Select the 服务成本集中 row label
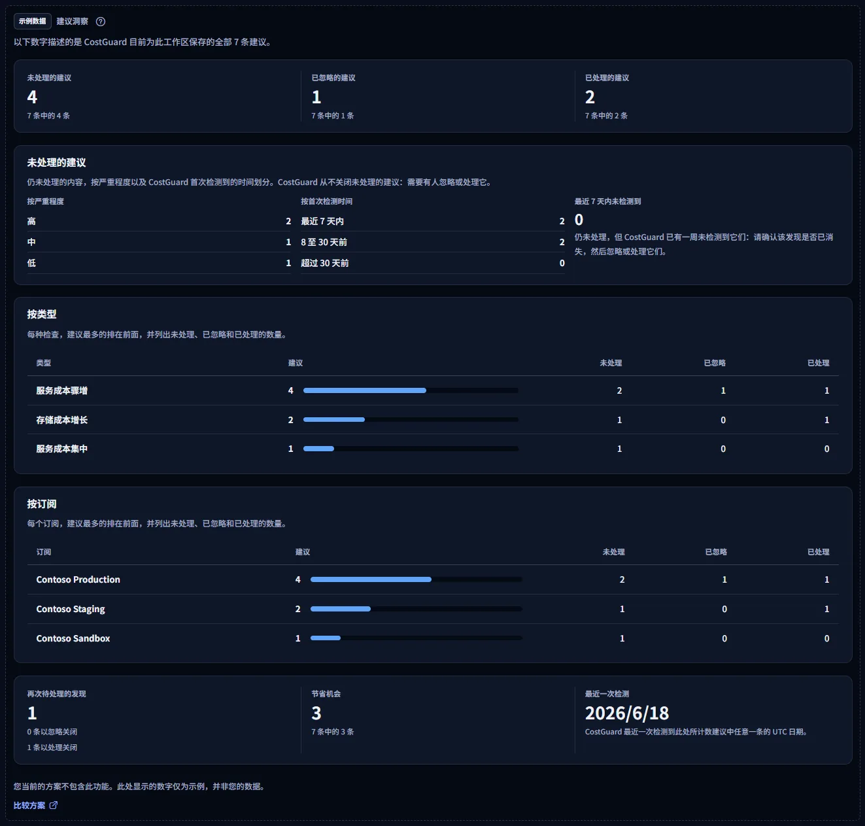The image size is (865, 826). click(x=62, y=449)
